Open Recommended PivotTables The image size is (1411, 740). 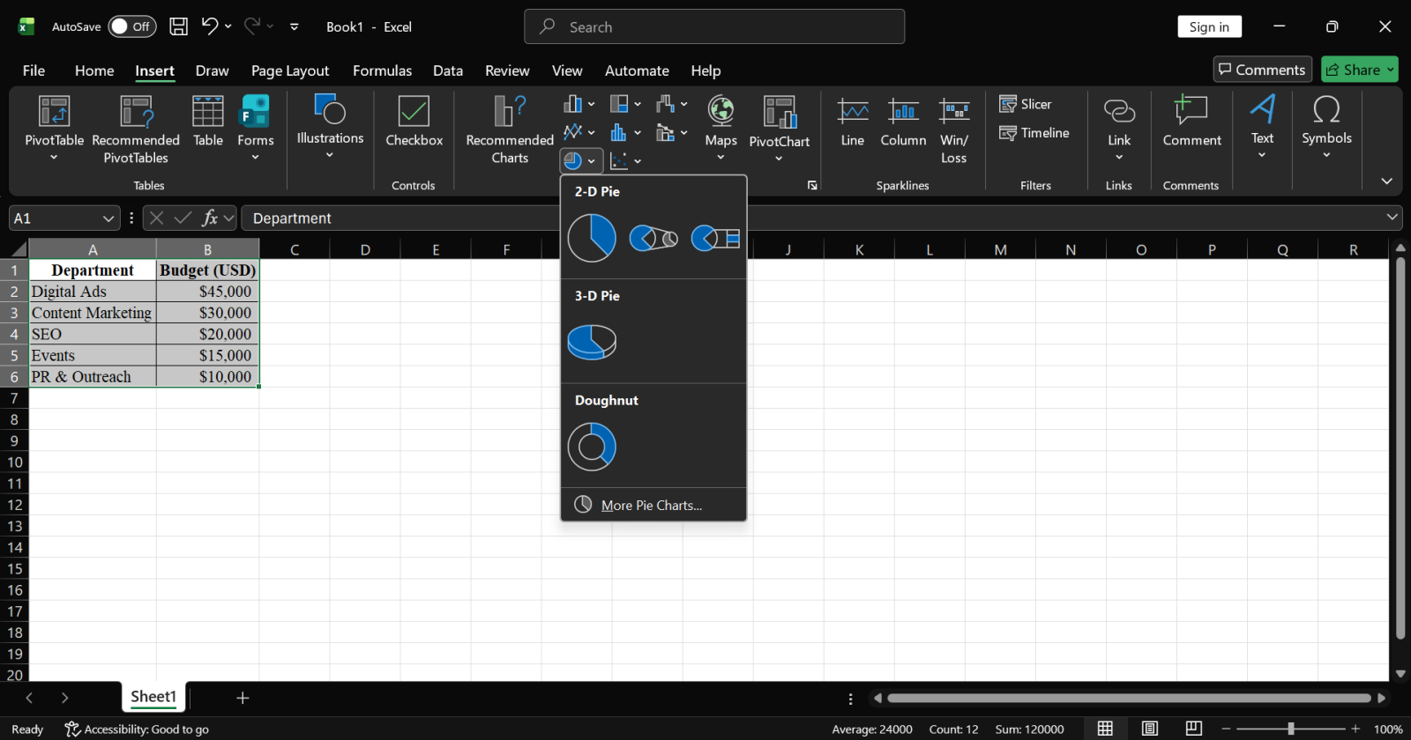[x=136, y=129]
